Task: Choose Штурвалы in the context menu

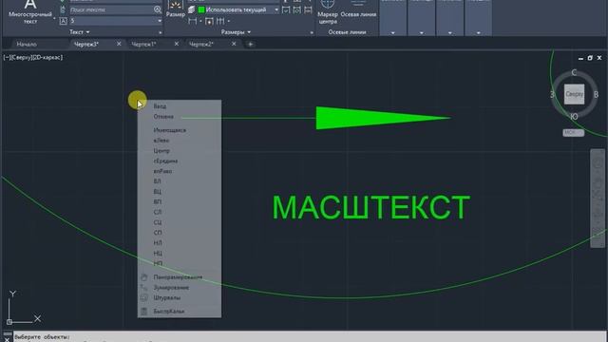Action: click(180, 297)
